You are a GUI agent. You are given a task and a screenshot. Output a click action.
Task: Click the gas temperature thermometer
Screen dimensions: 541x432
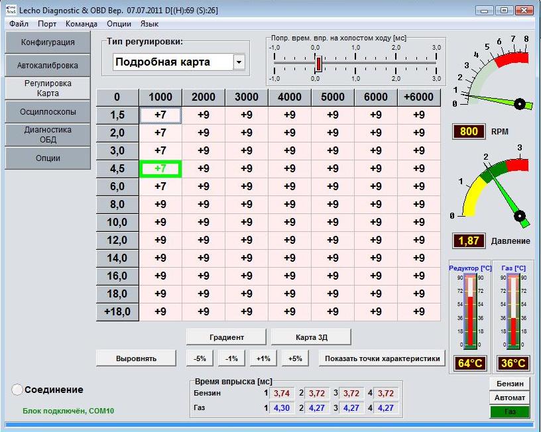click(x=512, y=311)
